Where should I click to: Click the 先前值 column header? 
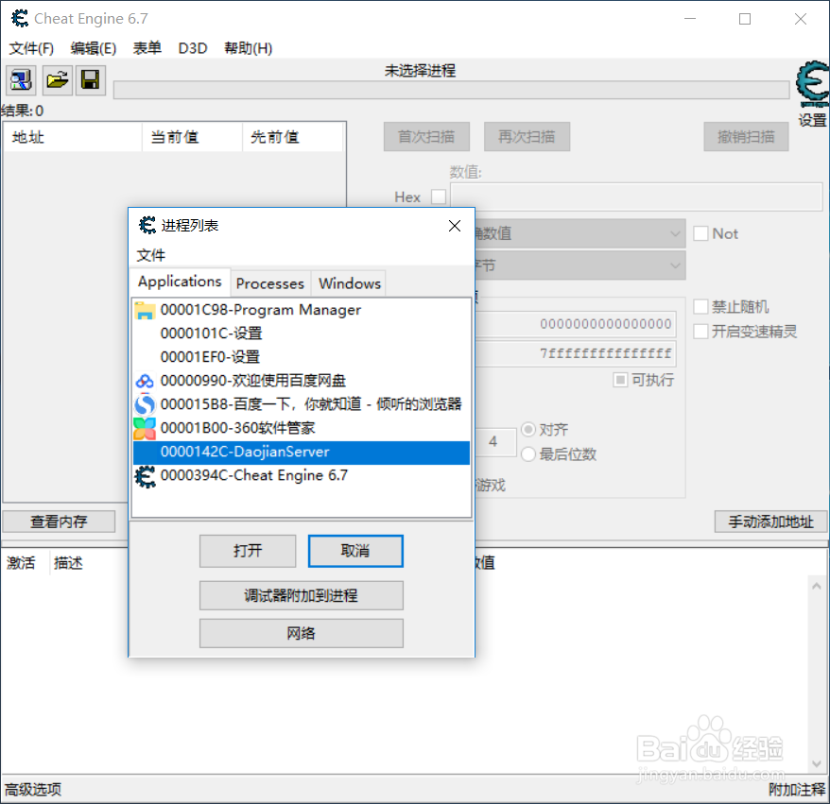(293, 137)
